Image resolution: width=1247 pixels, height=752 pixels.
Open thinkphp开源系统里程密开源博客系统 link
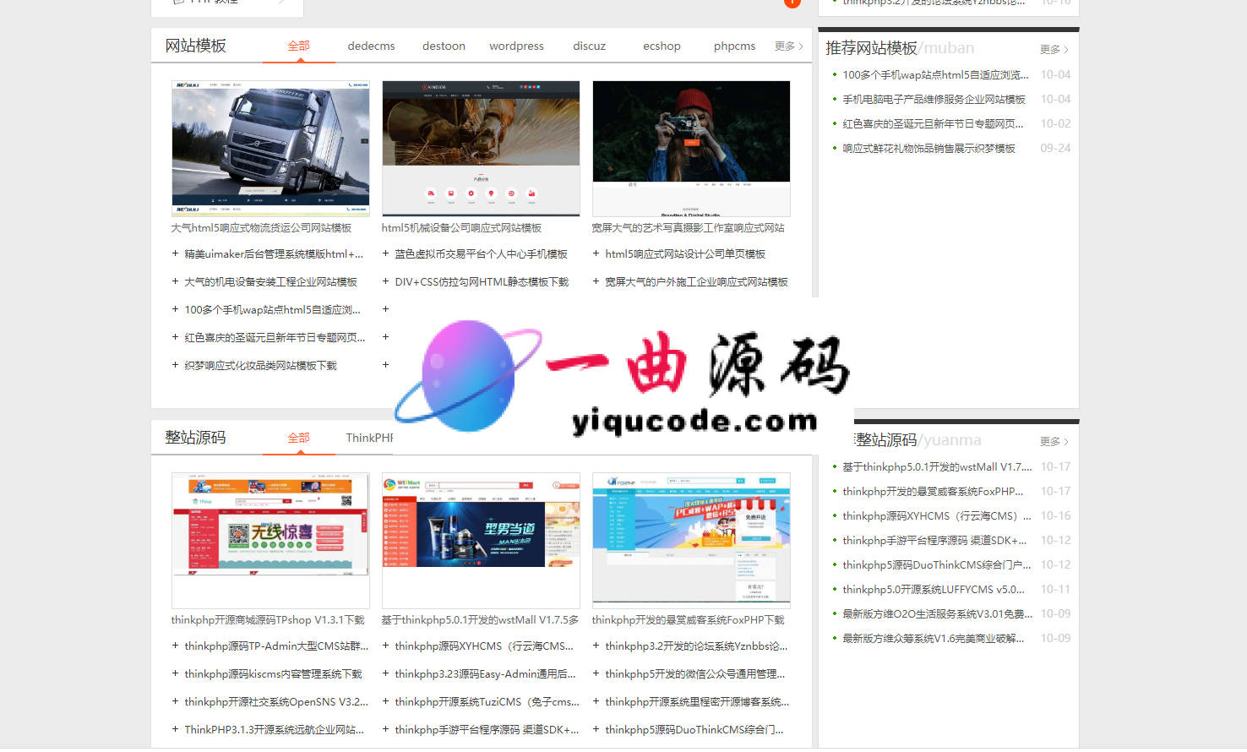click(x=697, y=701)
